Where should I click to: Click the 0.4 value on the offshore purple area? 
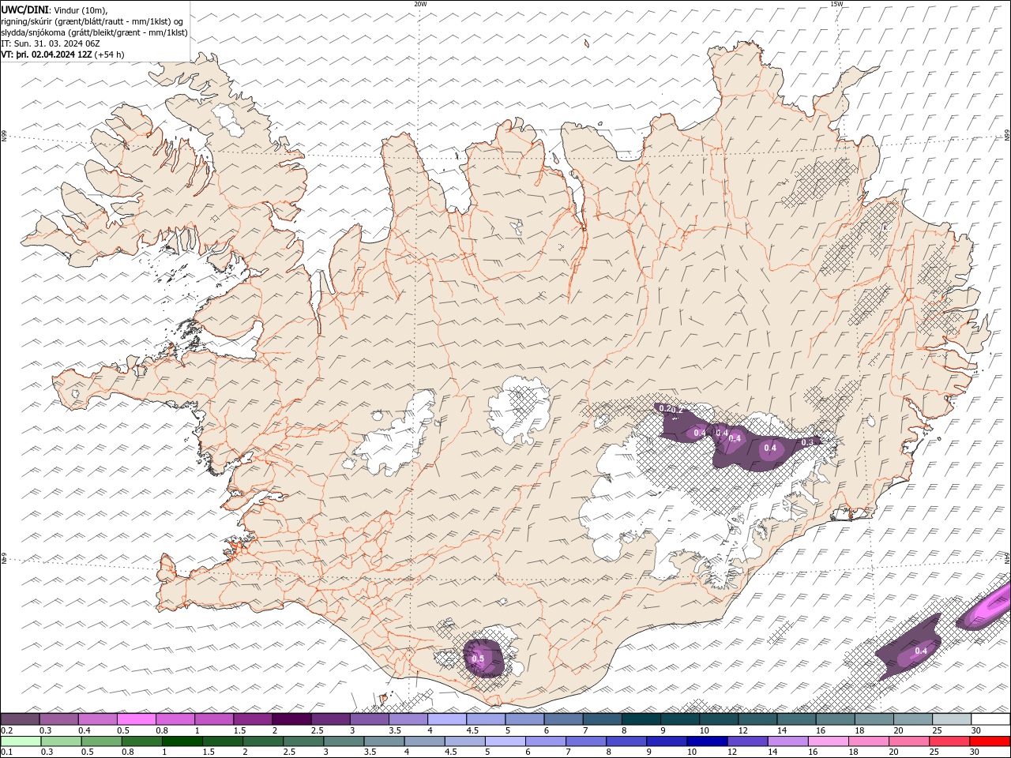click(921, 651)
